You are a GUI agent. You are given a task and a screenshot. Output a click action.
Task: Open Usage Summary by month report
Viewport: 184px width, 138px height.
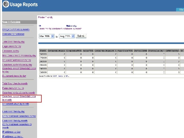pos(16,29)
